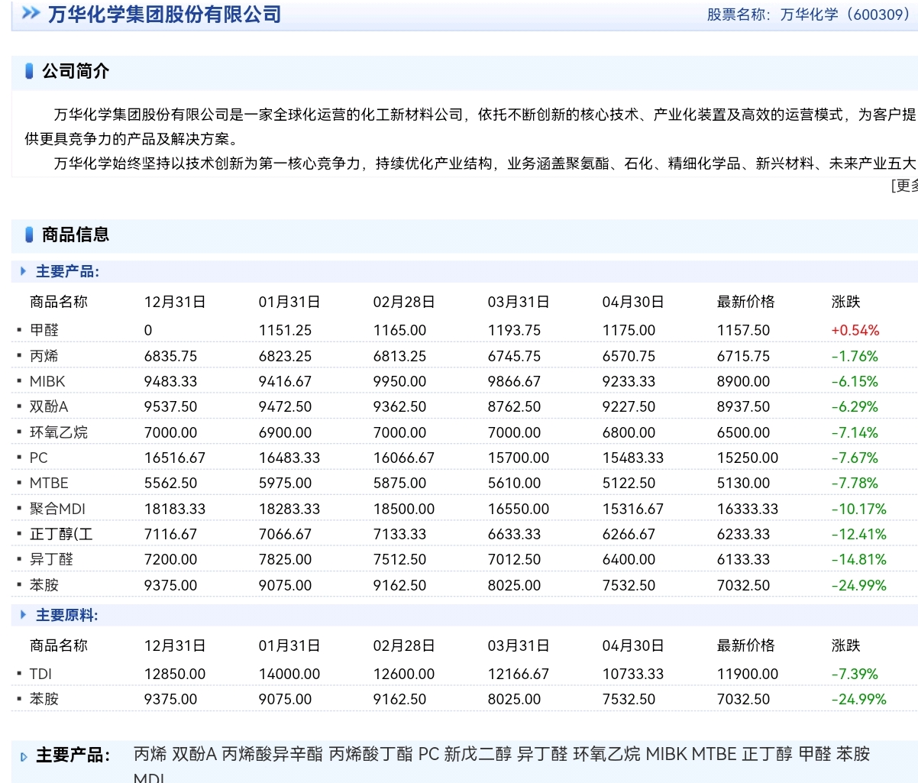The width and height of the screenshot is (918, 783).
Task: Click 新戊二醇 in bottom product list
Action: coord(478,754)
